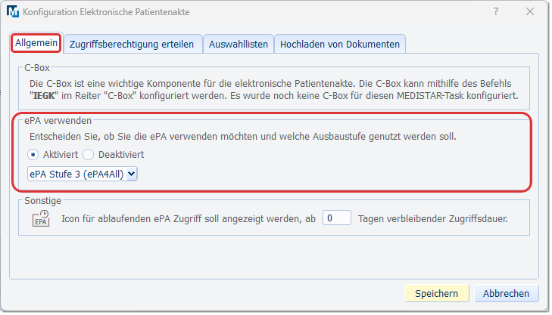Viewport: 552px width, 315px height.
Task: Switch to the Allgemein tab
Action: (36, 44)
